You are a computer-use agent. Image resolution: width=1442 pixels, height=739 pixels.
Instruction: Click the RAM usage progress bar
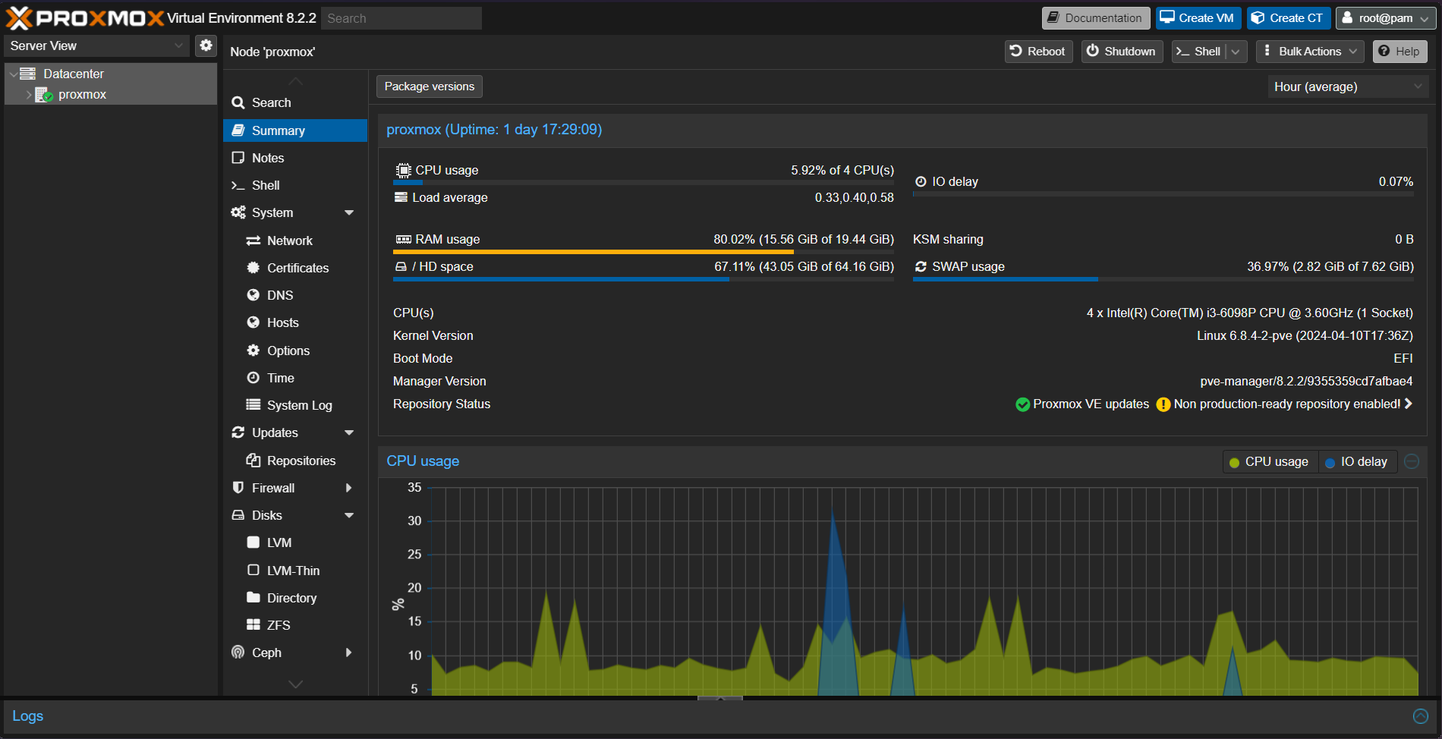(644, 252)
